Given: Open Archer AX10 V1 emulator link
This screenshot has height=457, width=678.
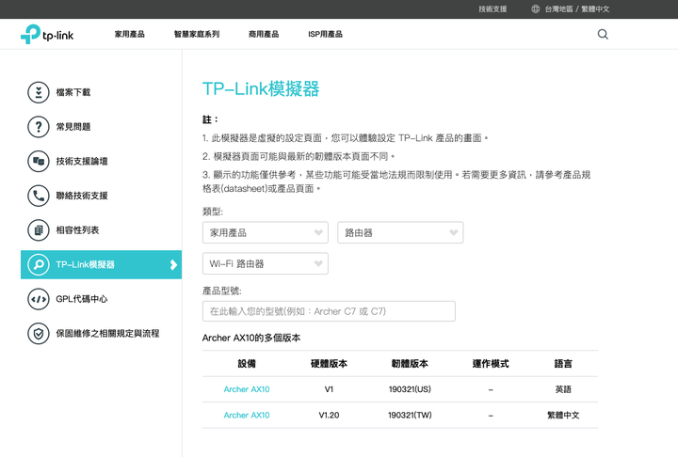Looking at the screenshot, I should pos(247,389).
